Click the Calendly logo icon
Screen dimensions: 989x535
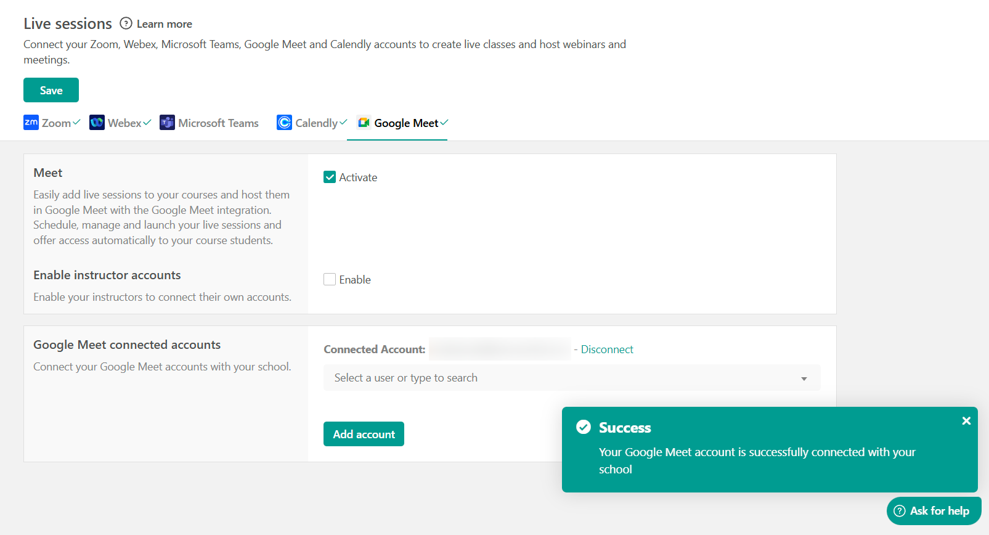(284, 122)
